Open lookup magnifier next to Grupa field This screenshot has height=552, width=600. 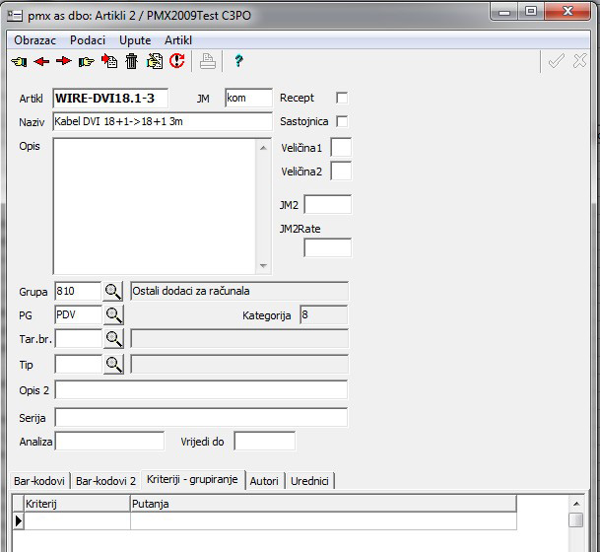point(113,292)
